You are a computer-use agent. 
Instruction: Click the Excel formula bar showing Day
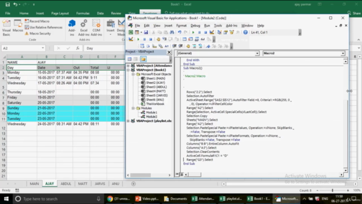[105, 48]
